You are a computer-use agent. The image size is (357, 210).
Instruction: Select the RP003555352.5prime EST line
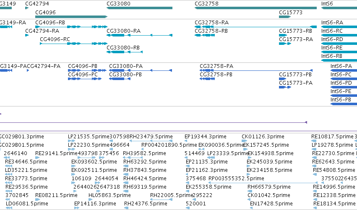(x=263, y=183)
